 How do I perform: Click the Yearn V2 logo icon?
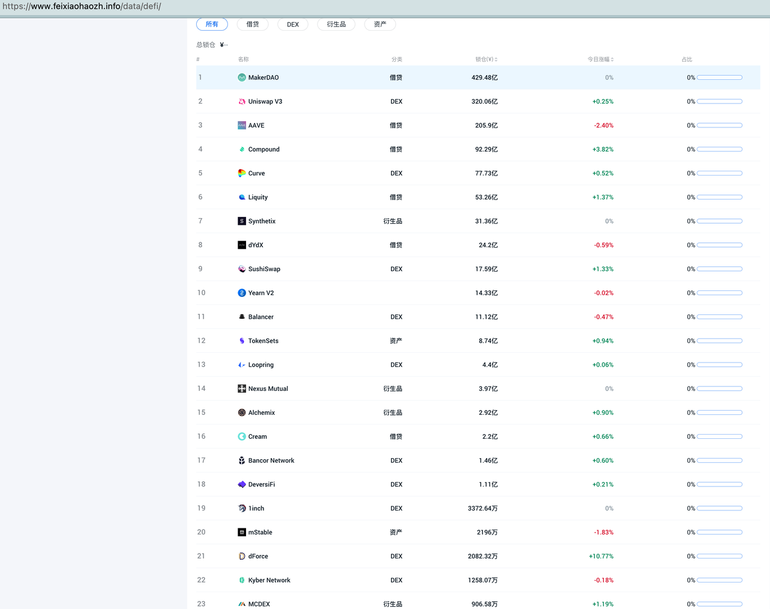pos(242,293)
